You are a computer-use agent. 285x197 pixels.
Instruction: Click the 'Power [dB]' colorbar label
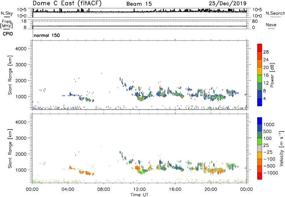point(272,75)
